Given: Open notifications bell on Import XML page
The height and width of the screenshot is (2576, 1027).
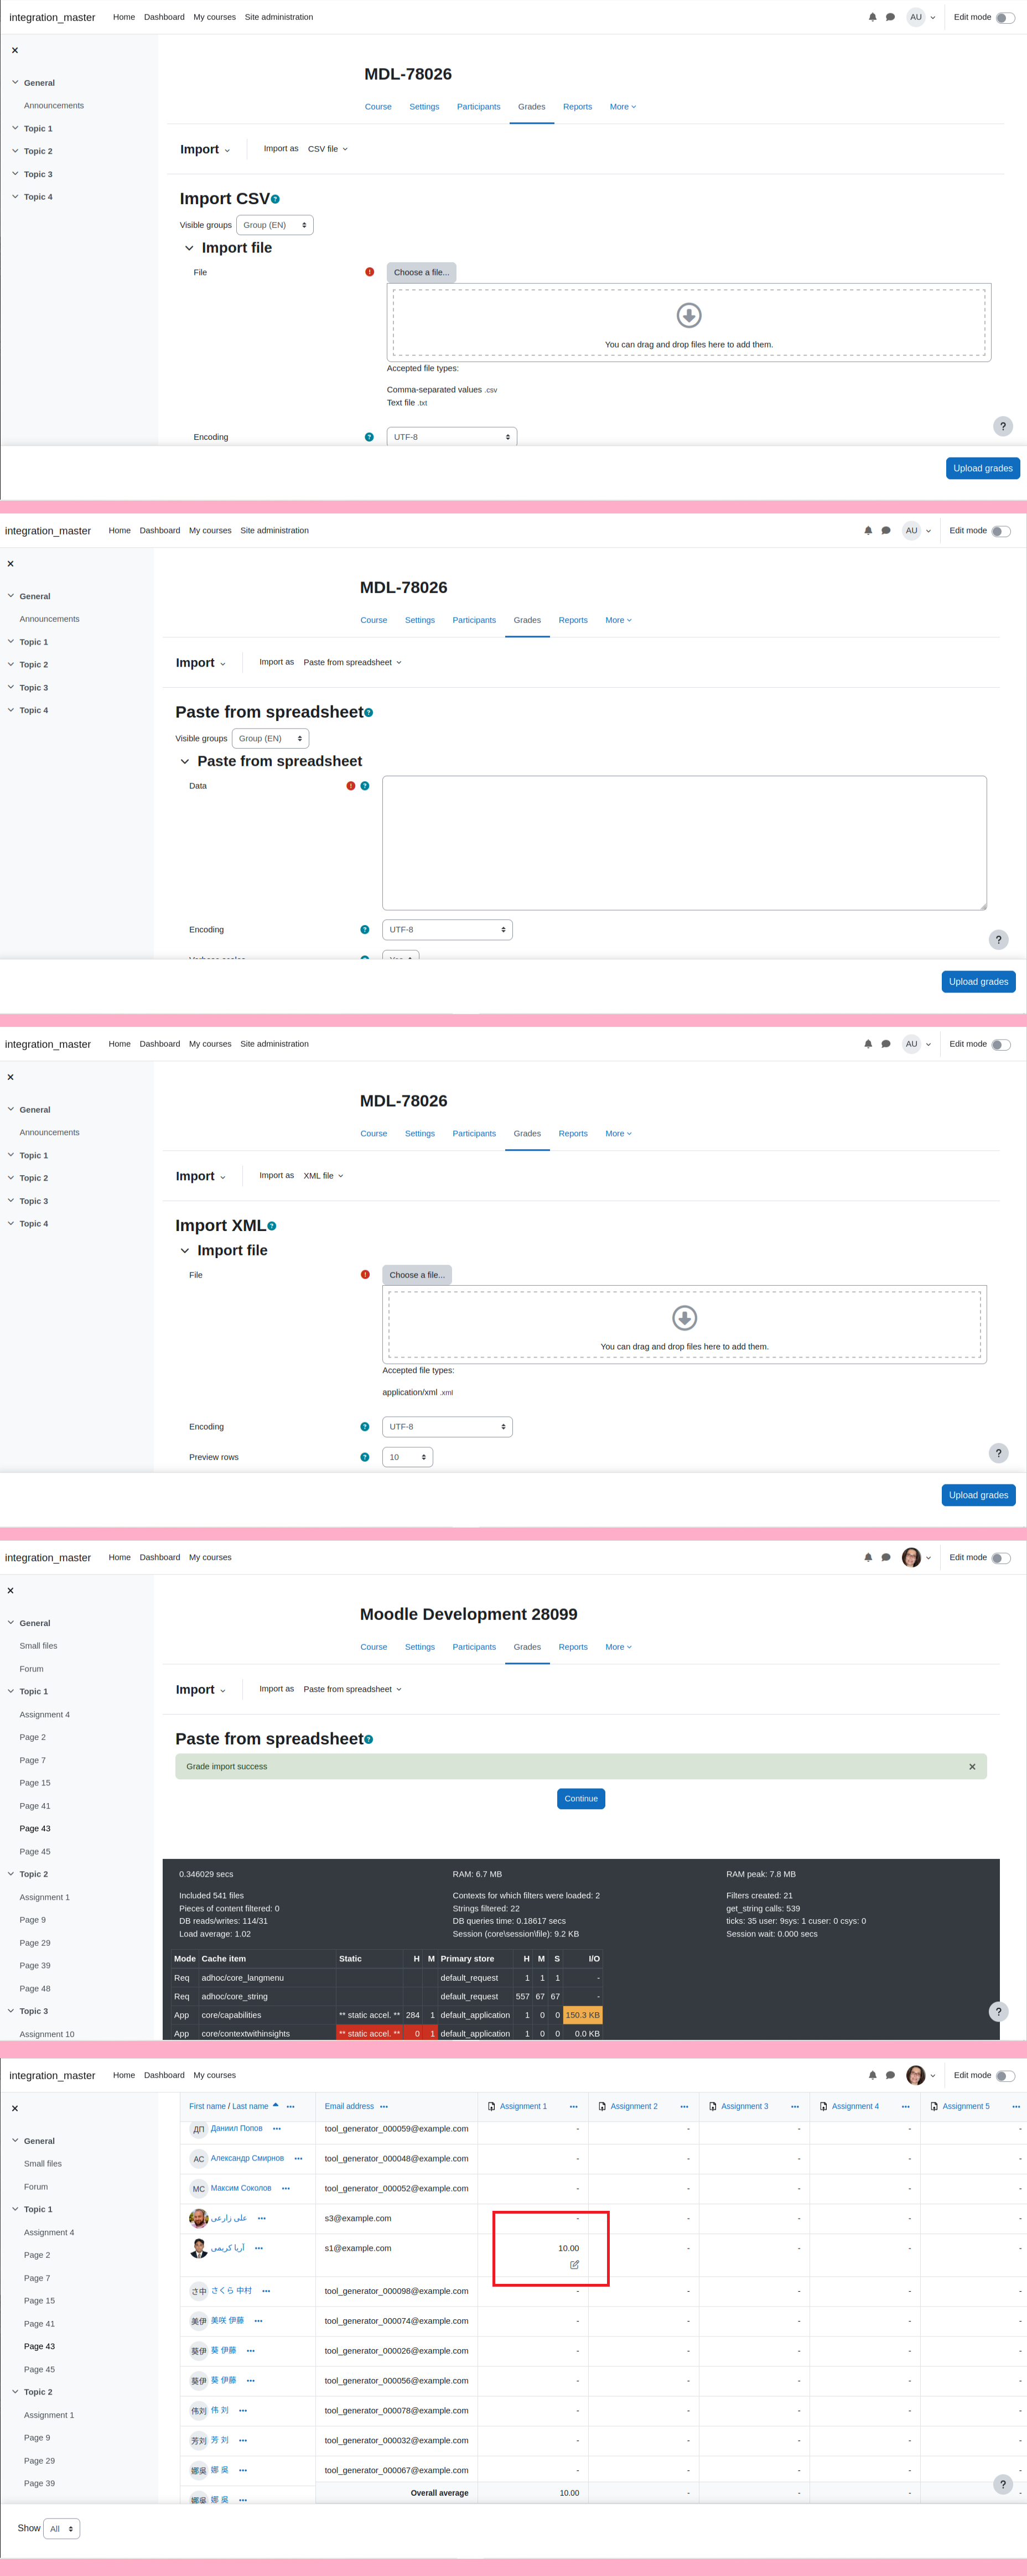Looking at the screenshot, I should 868,1044.
